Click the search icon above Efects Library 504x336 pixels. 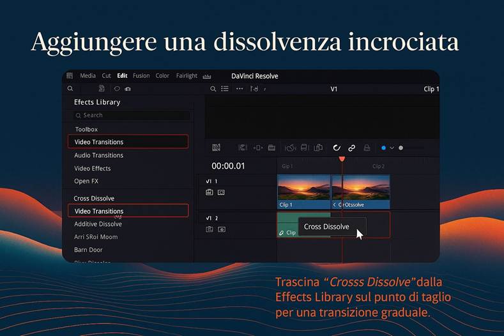[x=70, y=88]
